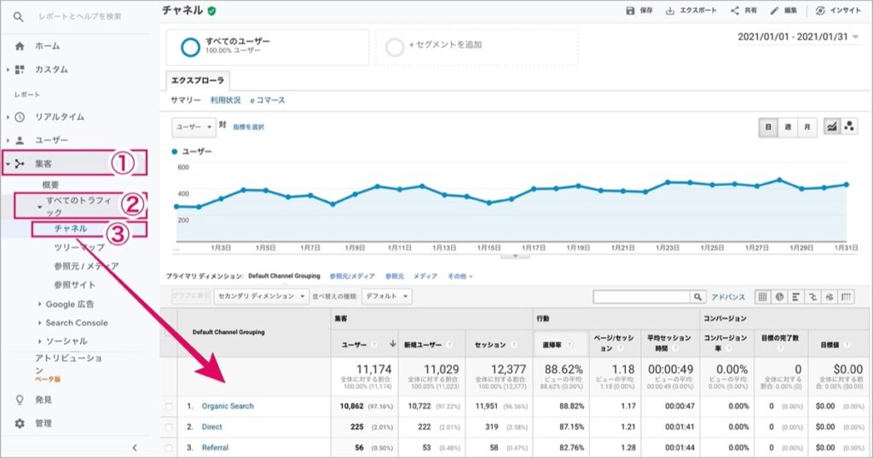Switch primary dimension to メディア
The image size is (873, 458).
(425, 276)
